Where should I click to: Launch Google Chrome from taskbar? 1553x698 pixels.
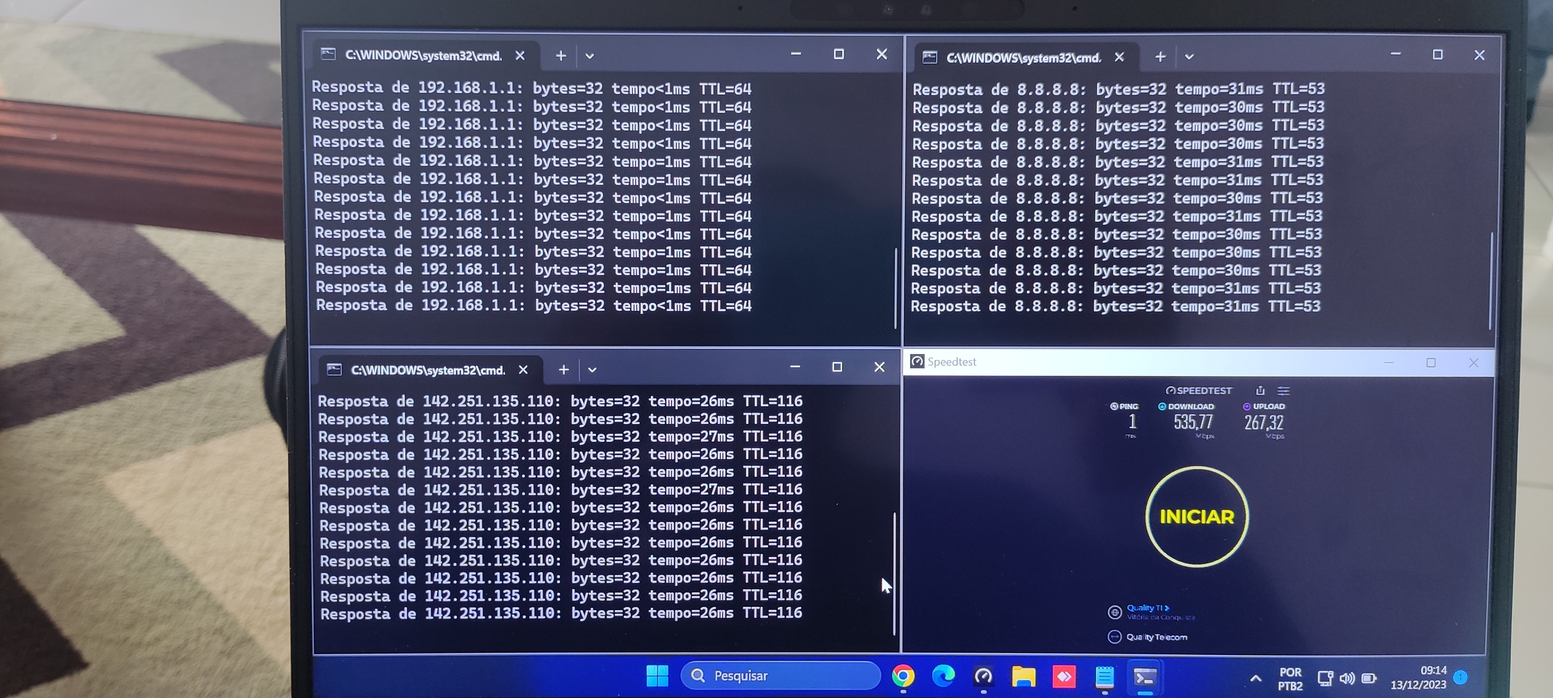click(903, 676)
